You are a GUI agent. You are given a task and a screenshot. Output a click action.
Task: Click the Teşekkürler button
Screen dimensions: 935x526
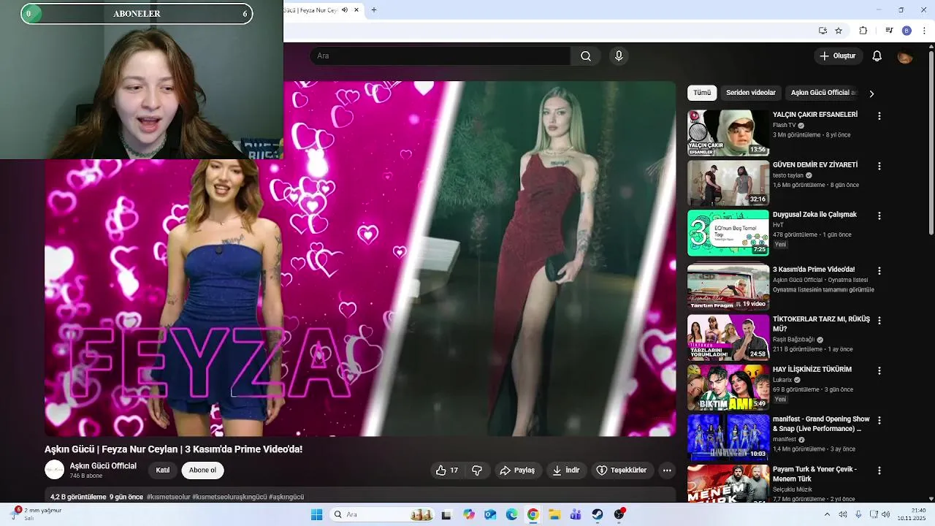(622, 470)
